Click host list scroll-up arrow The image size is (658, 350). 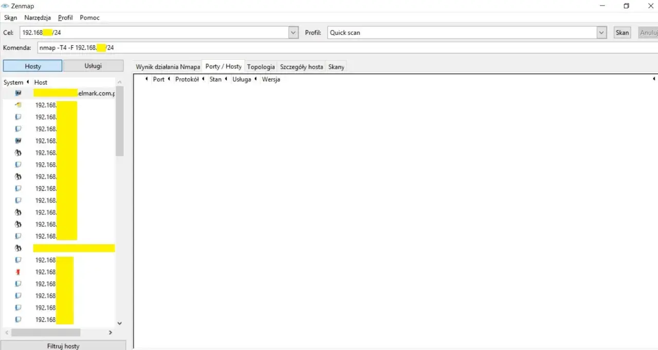click(x=120, y=82)
